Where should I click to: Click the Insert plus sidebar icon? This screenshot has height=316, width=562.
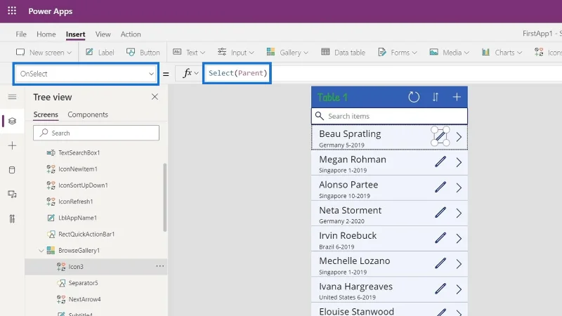click(x=12, y=145)
